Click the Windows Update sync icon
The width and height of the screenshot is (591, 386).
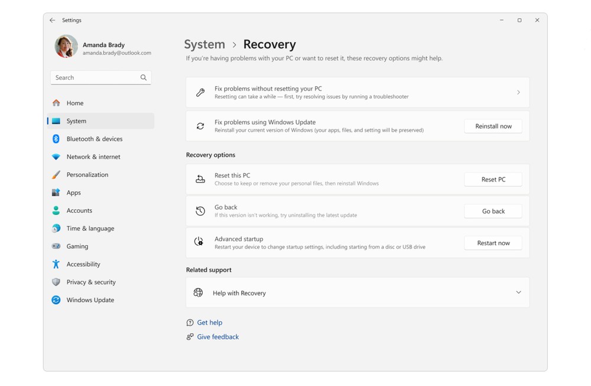click(x=56, y=300)
